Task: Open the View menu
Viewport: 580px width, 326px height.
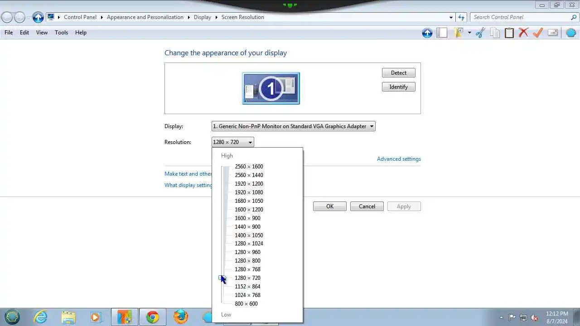Action: pyautogui.click(x=42, y=33)
